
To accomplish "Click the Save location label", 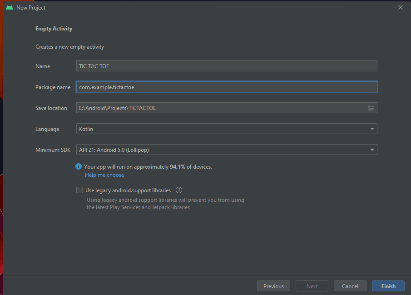I will (x=51, y=108).
